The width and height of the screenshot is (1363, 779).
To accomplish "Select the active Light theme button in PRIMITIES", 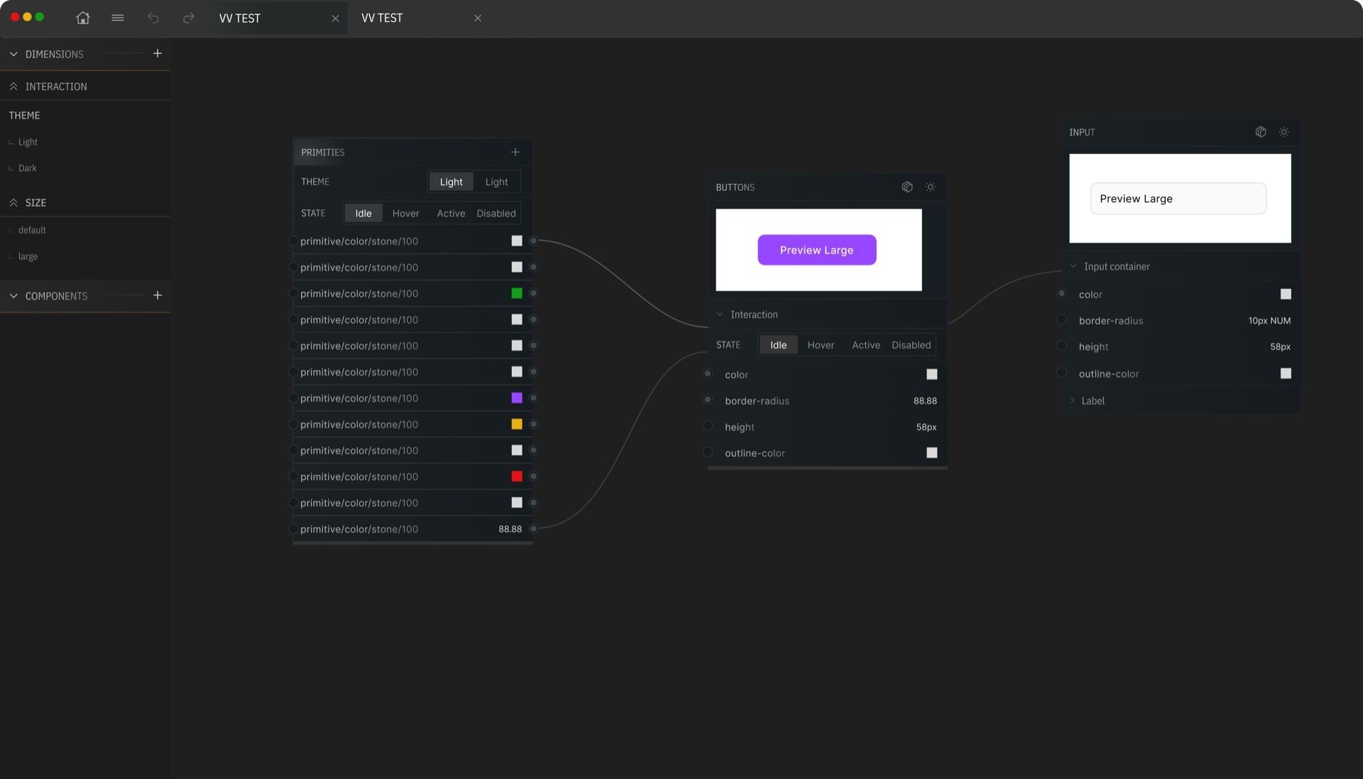I will pos(451,182).
